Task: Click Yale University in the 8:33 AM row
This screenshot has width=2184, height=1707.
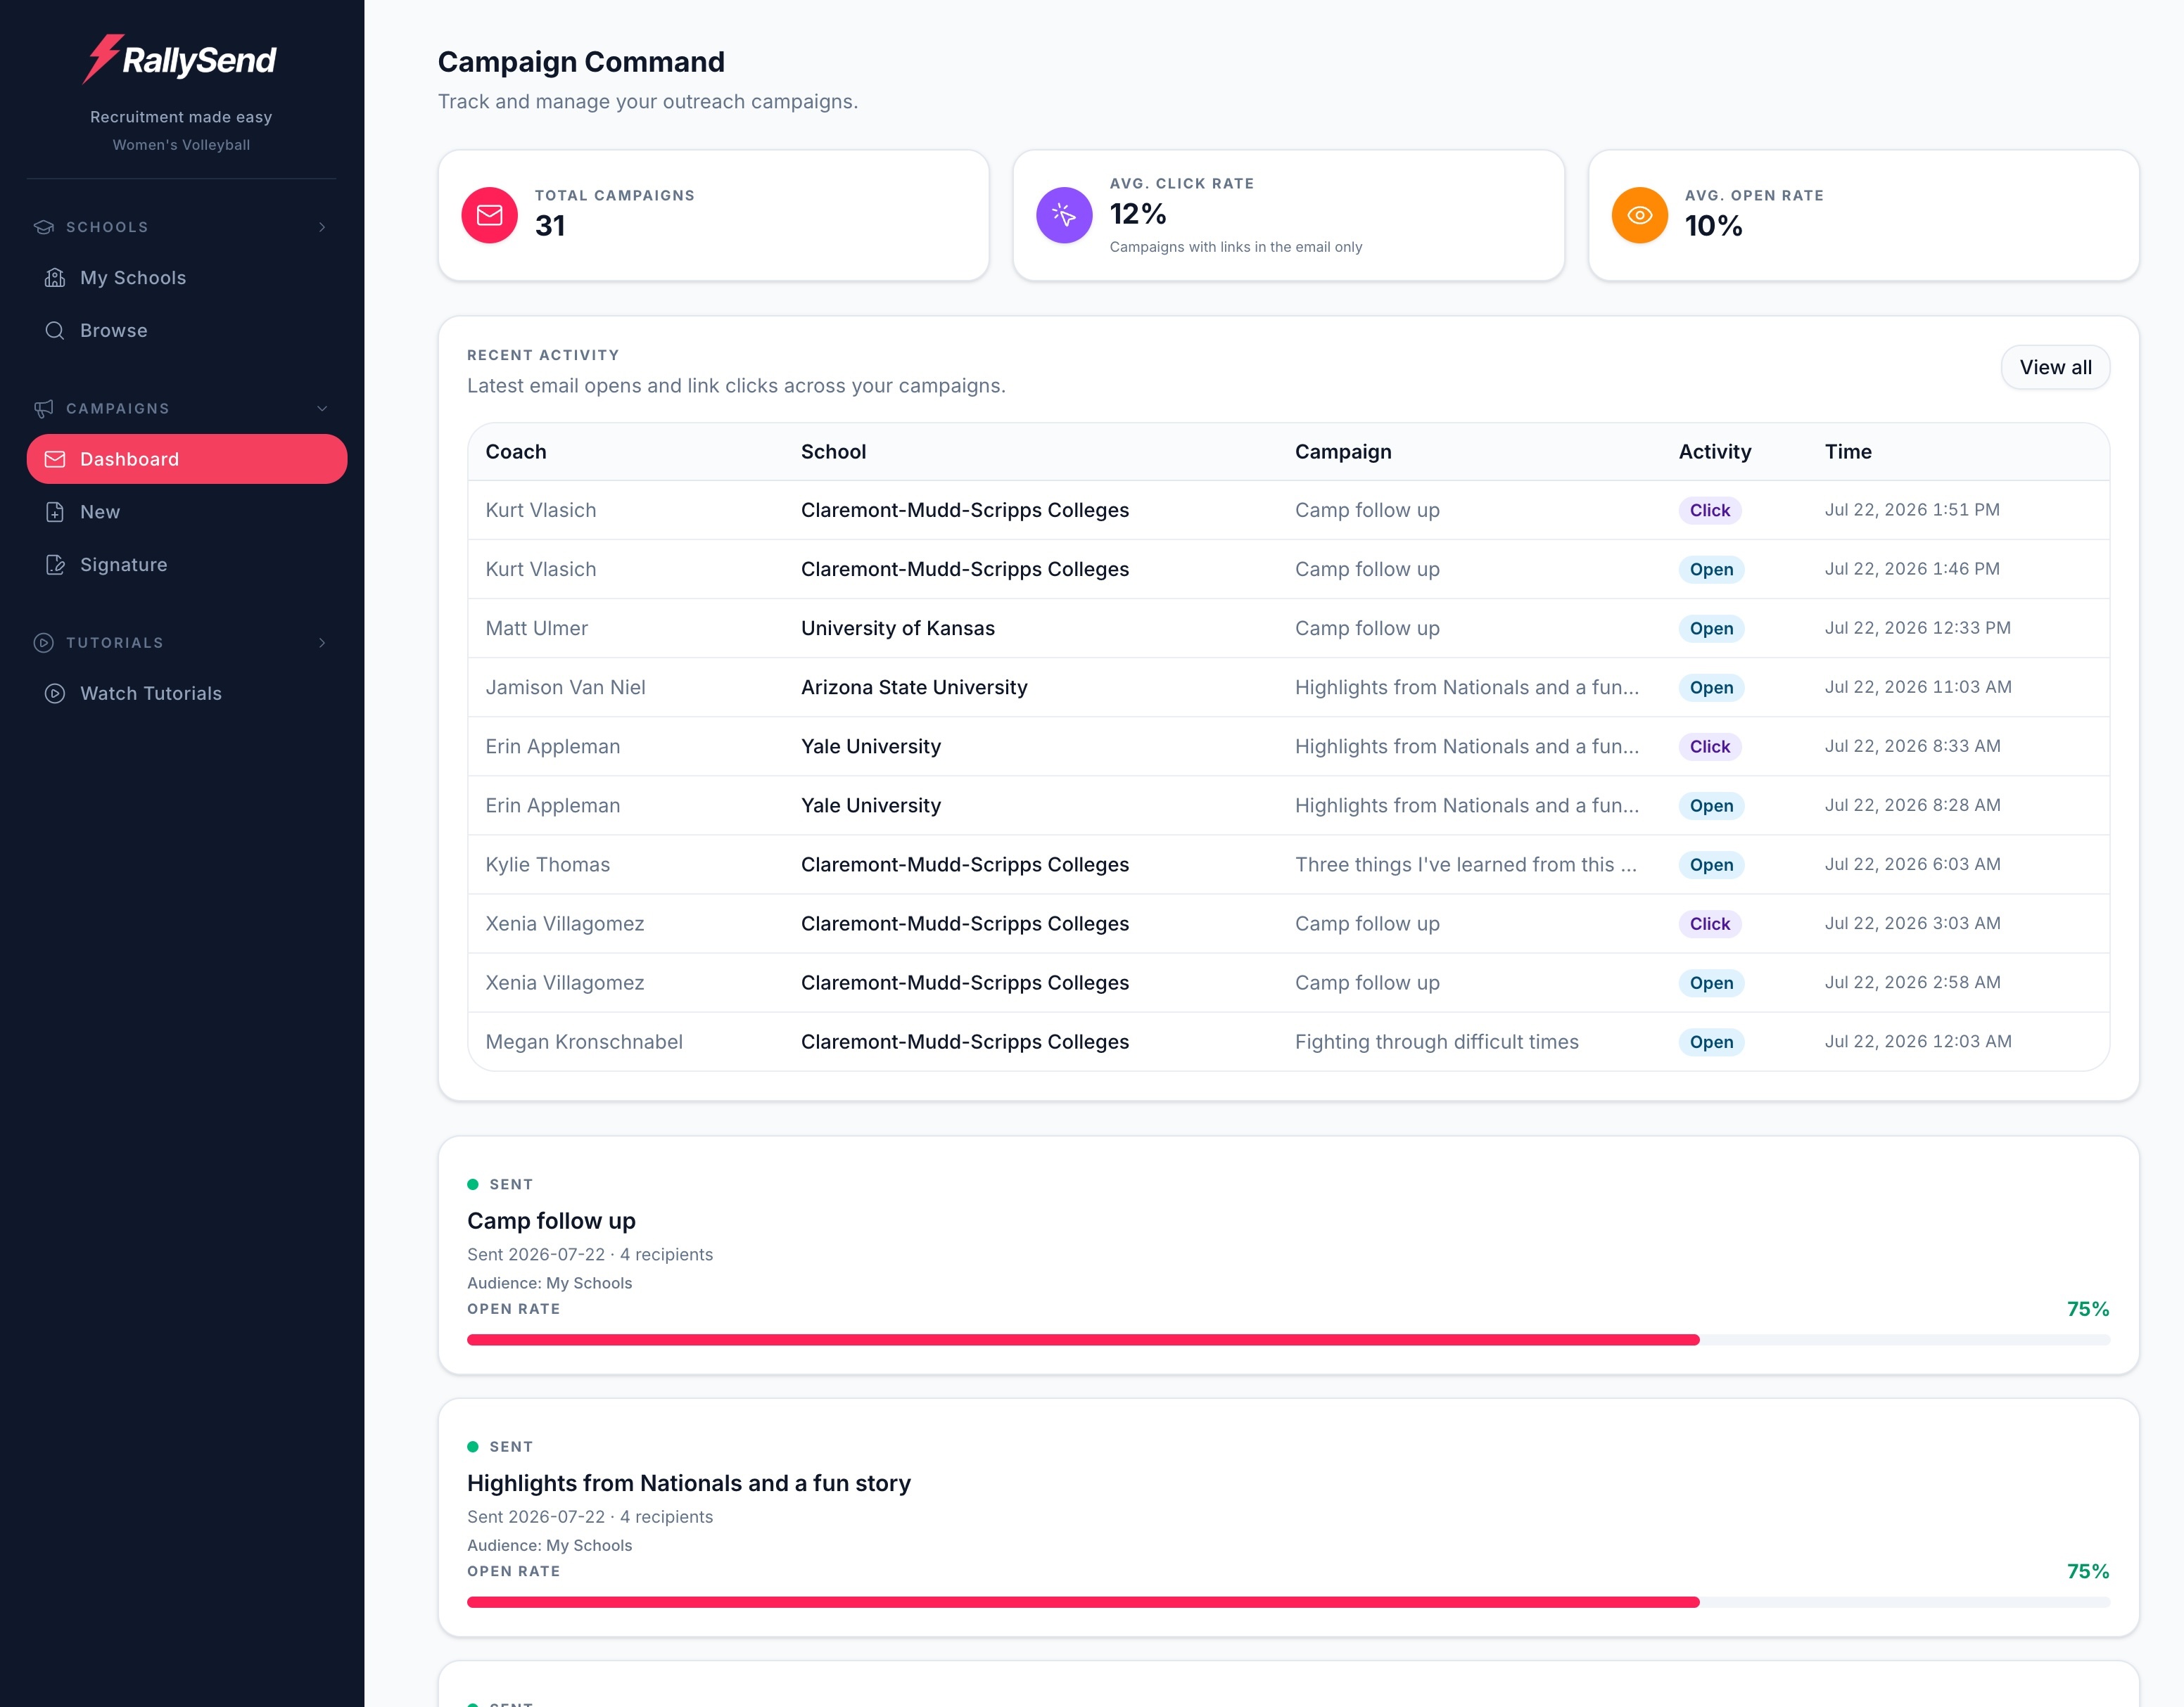Action: click(870, 746)
